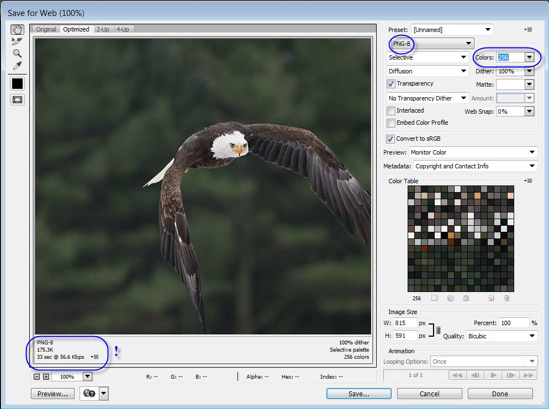Click the Save... button
The height and width of the screenshot is (409, 549).
pyautogui.click(x=358, y=394)
